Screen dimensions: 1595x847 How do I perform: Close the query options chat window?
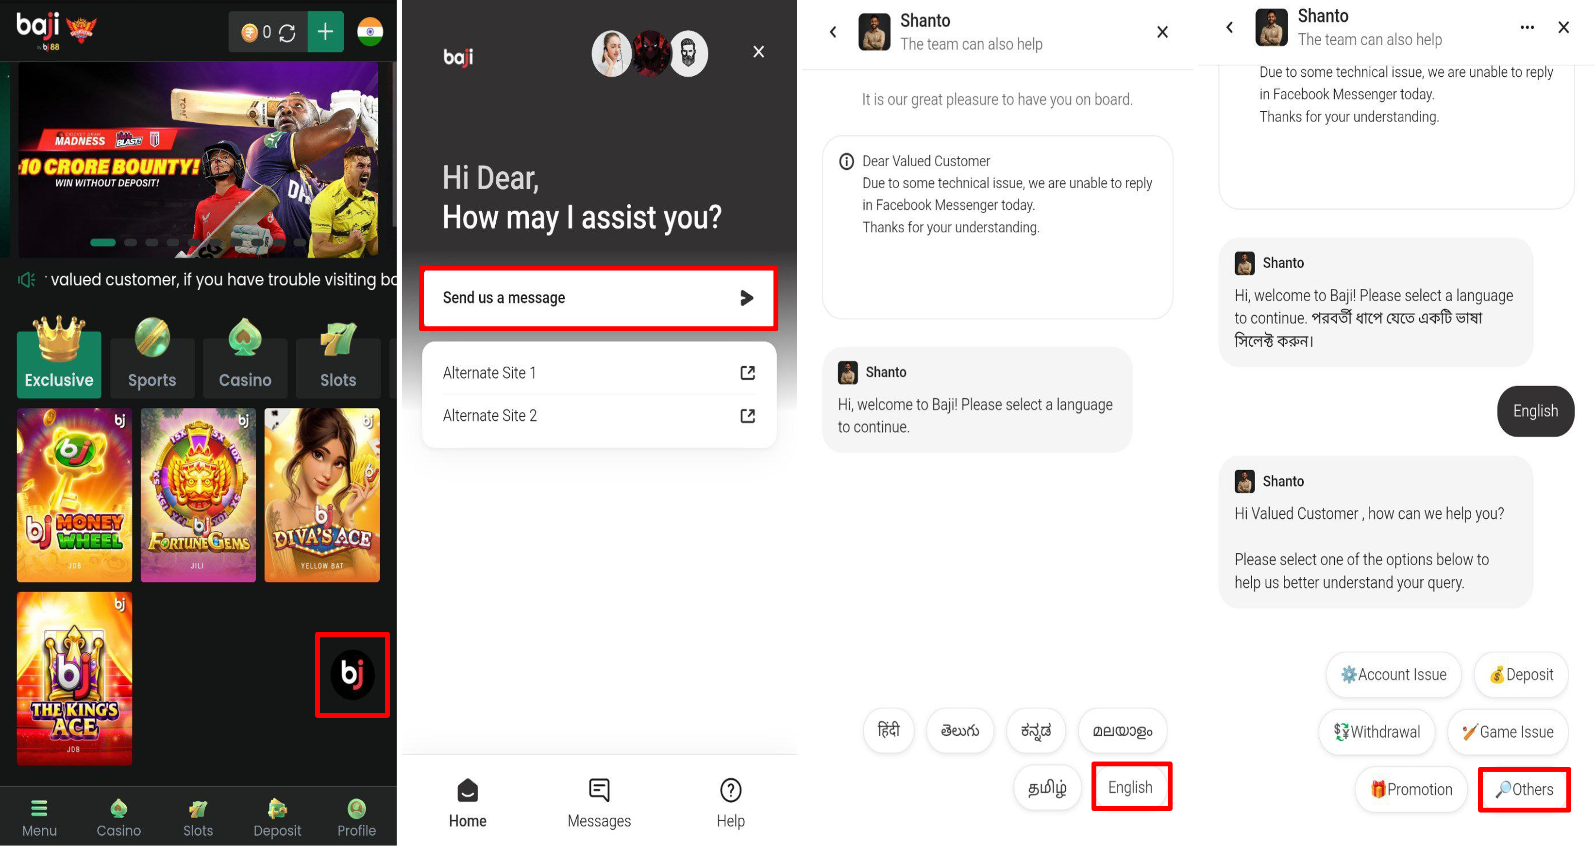tap(1563, 27)
